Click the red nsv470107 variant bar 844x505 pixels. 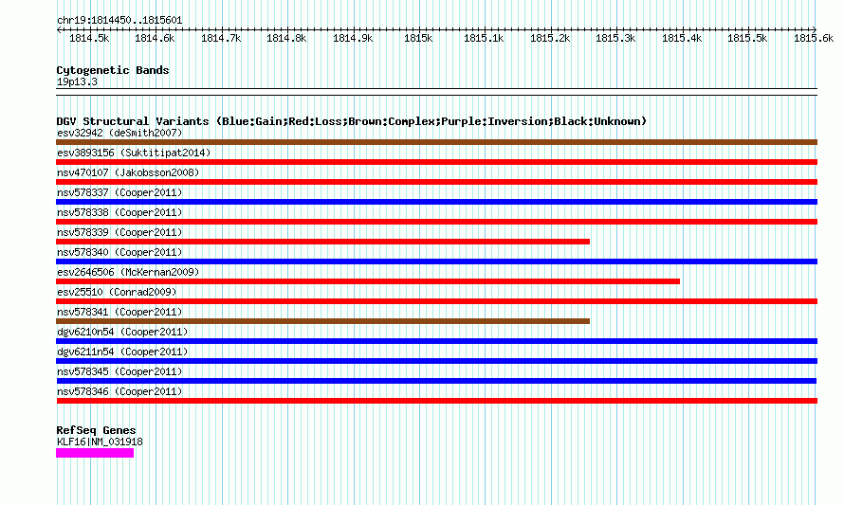[x=436, y=182]
